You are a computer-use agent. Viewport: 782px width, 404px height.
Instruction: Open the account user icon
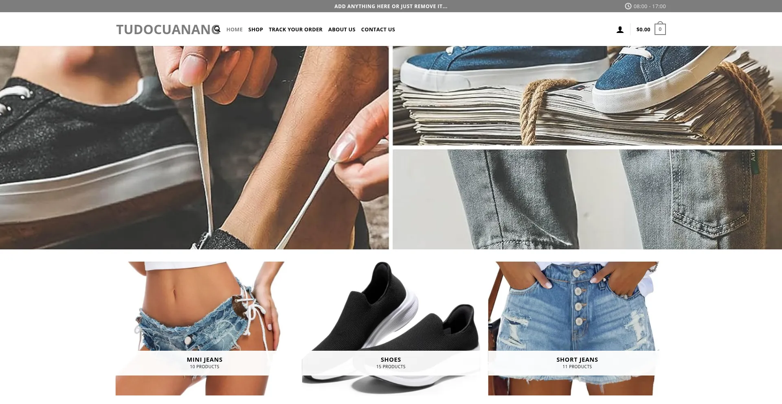coord(620,30)
